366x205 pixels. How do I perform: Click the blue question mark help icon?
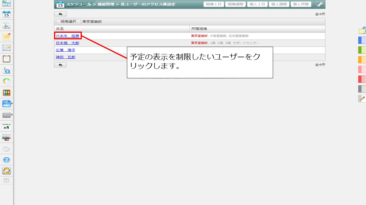click(6, 160)
